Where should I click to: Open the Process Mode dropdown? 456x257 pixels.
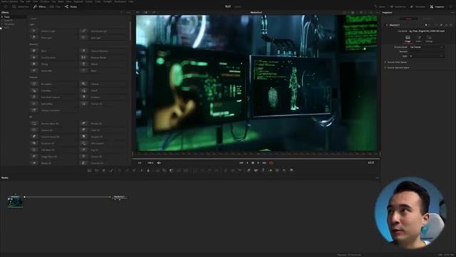[x=427, y=47]
